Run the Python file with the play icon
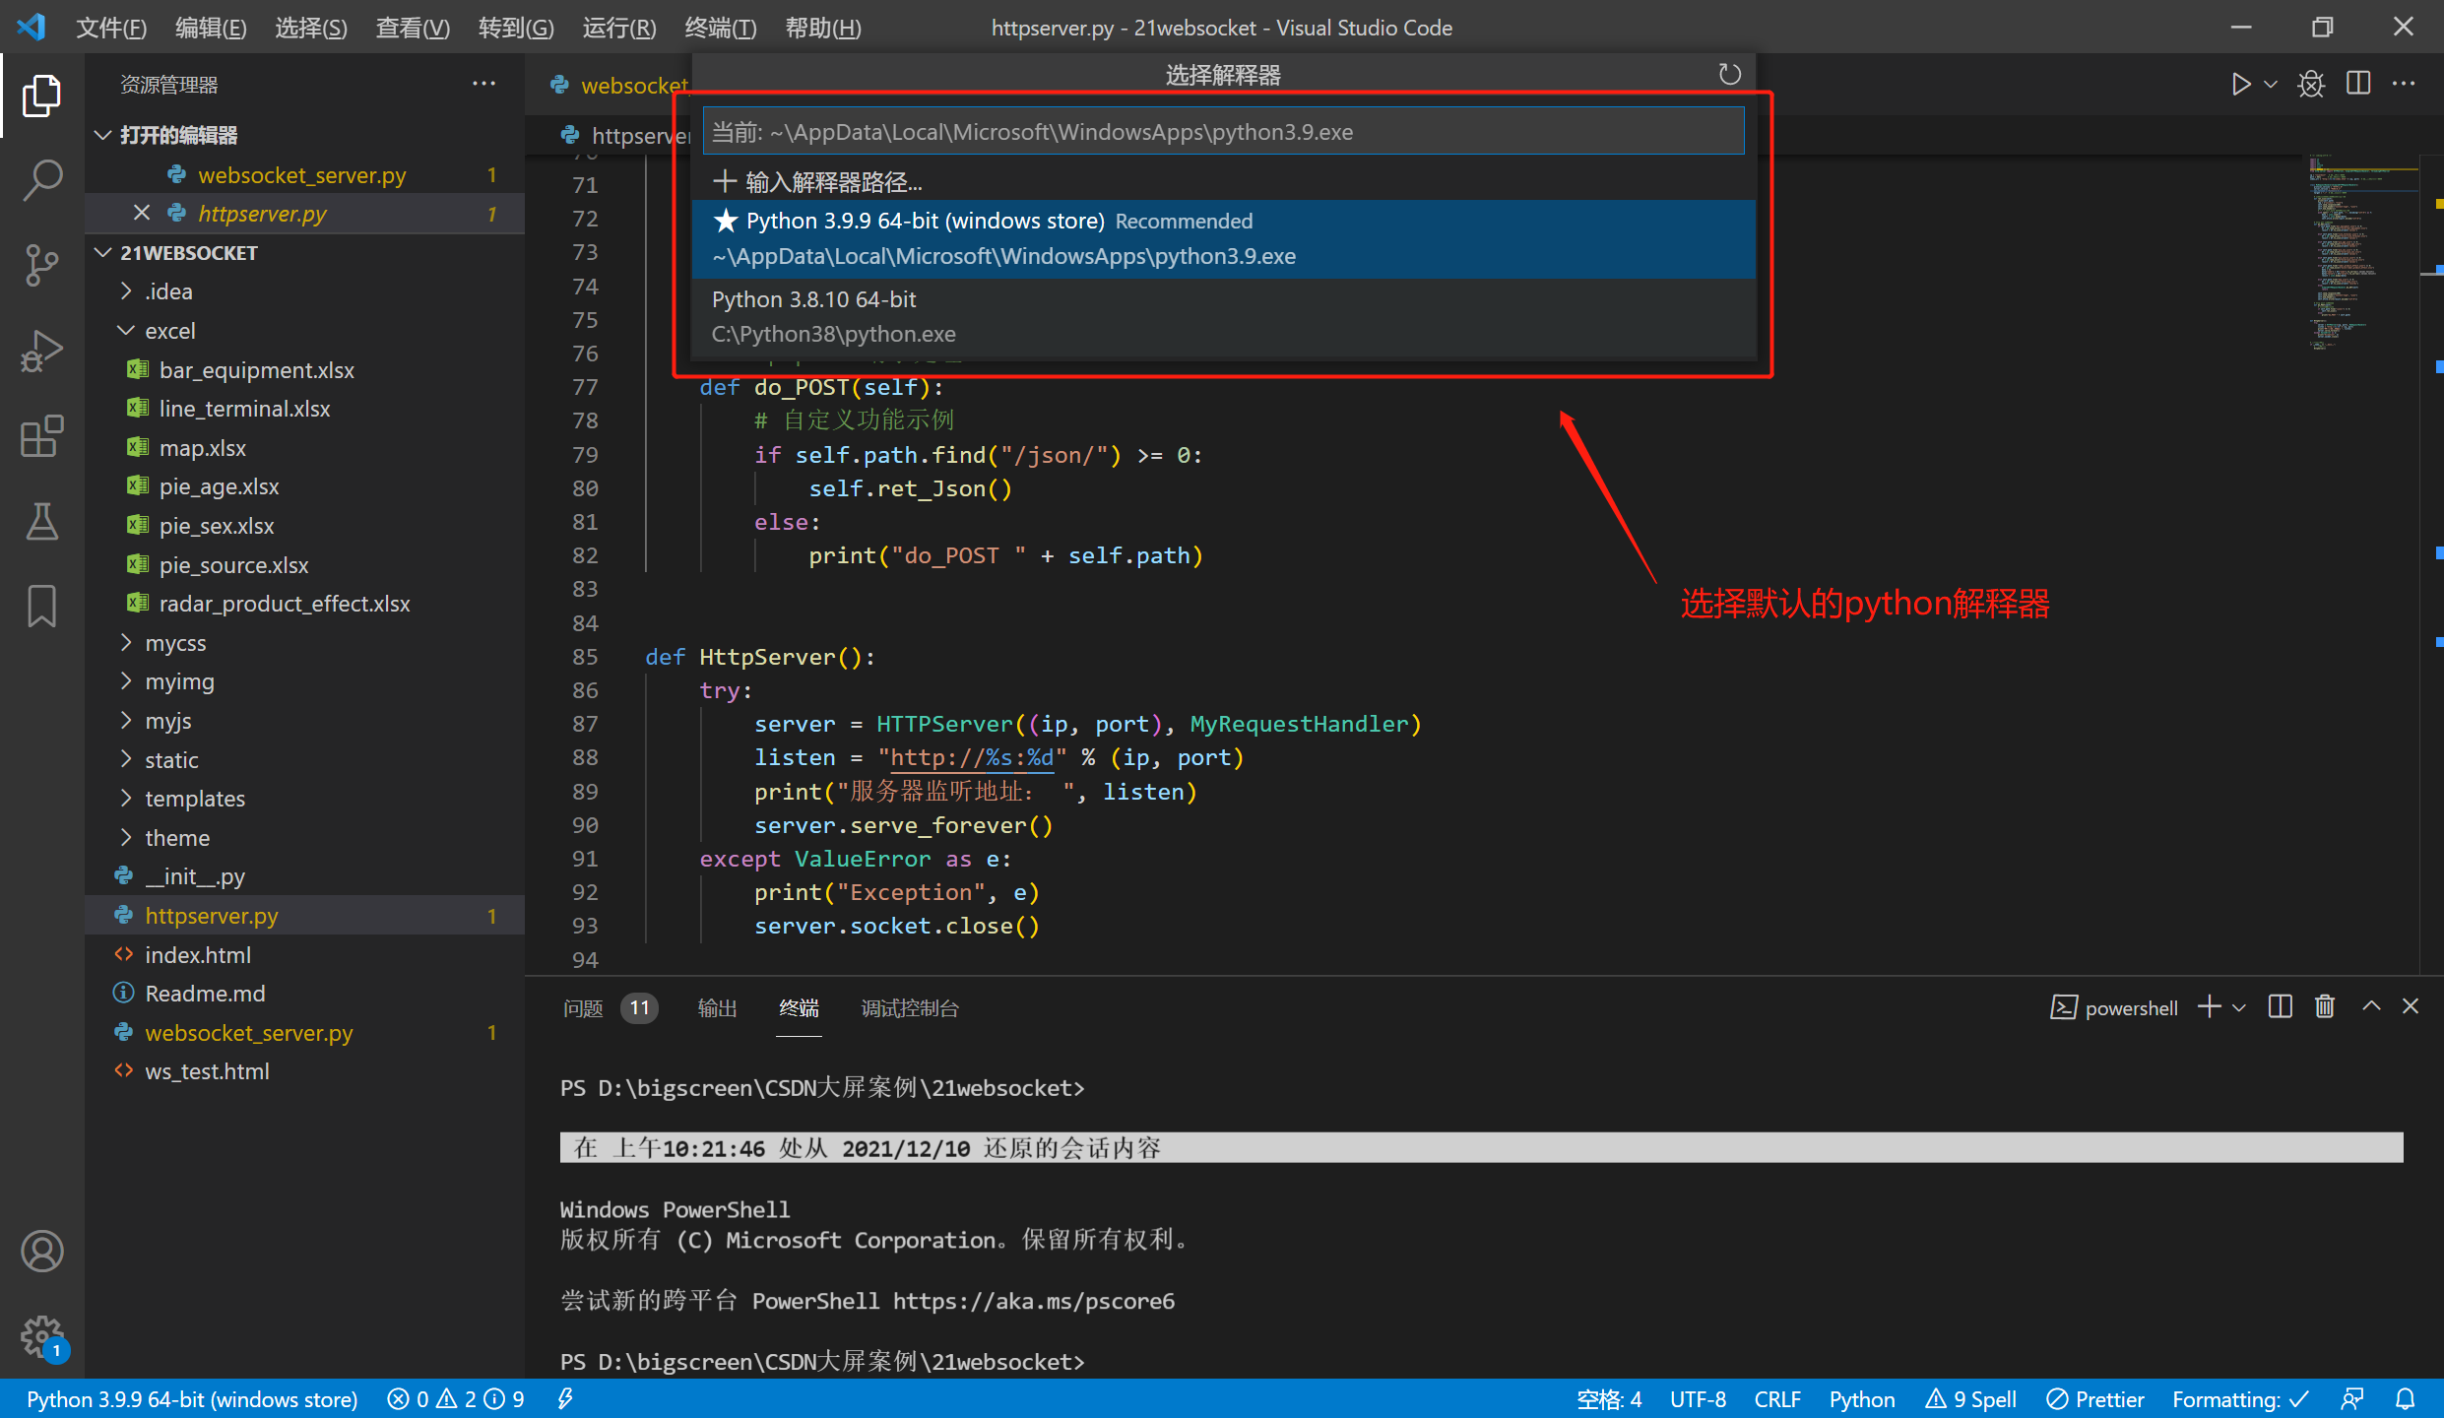The image size is (2444, 1418). click(2240, 84)
